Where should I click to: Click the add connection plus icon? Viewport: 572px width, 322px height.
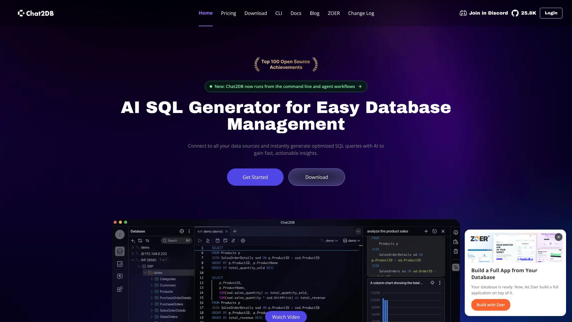133,241
